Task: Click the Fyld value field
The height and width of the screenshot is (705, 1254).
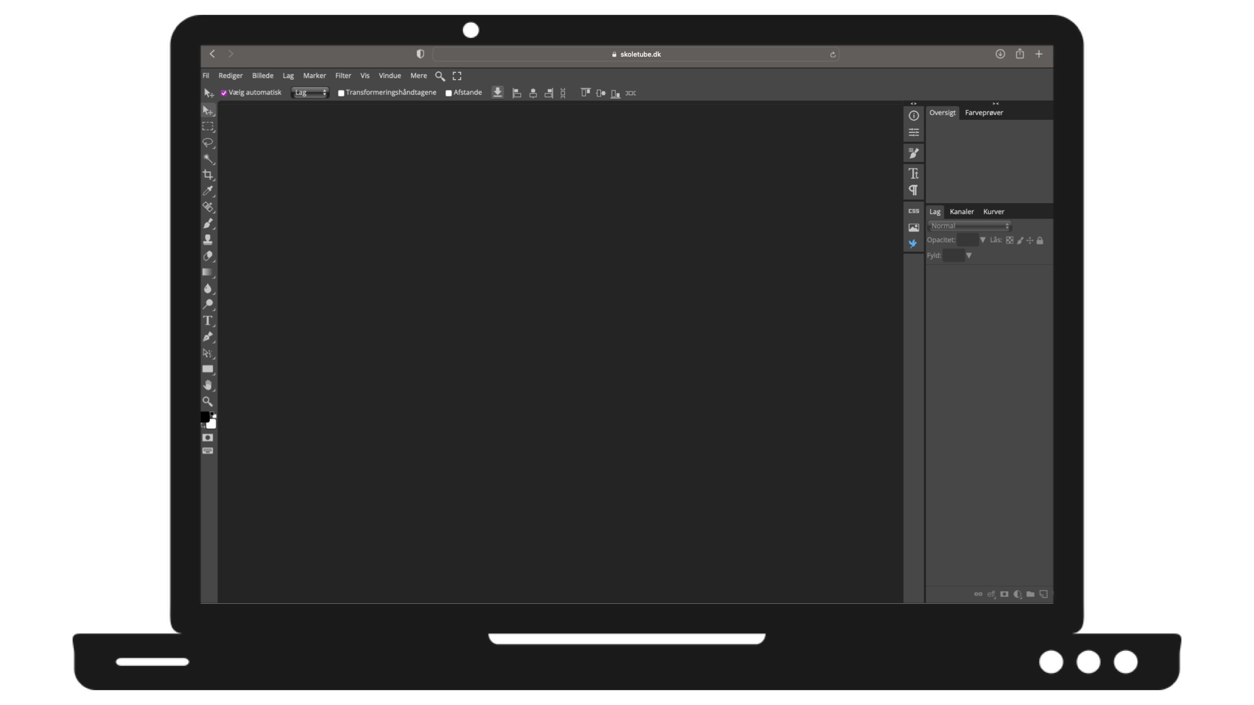Action: click(x=954, y=256)
